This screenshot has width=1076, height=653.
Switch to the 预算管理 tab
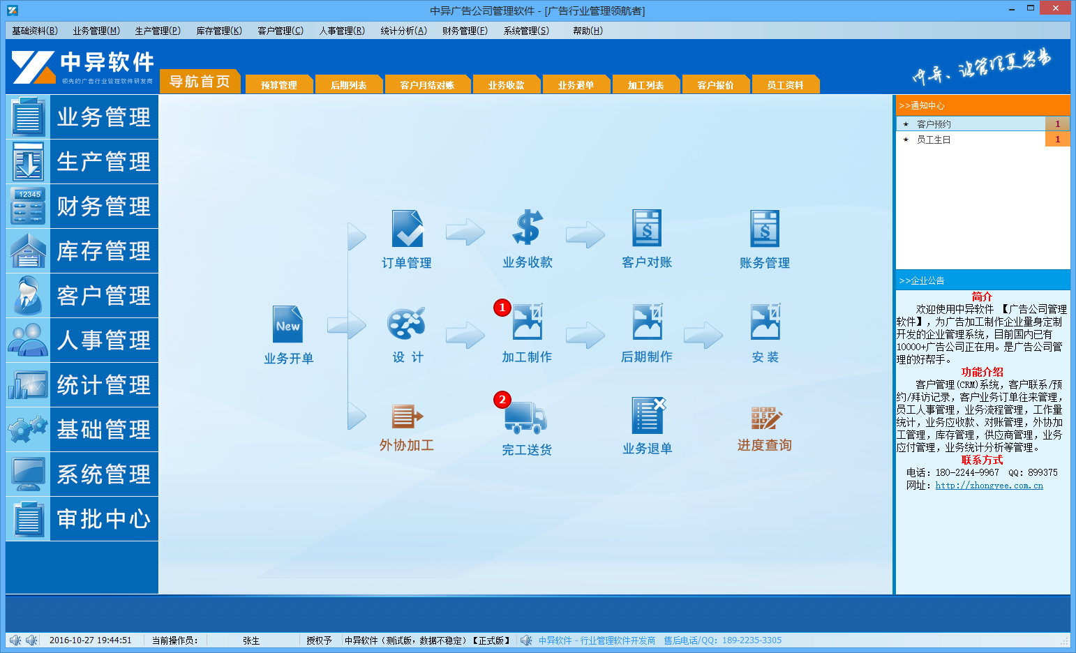[279, 85]
